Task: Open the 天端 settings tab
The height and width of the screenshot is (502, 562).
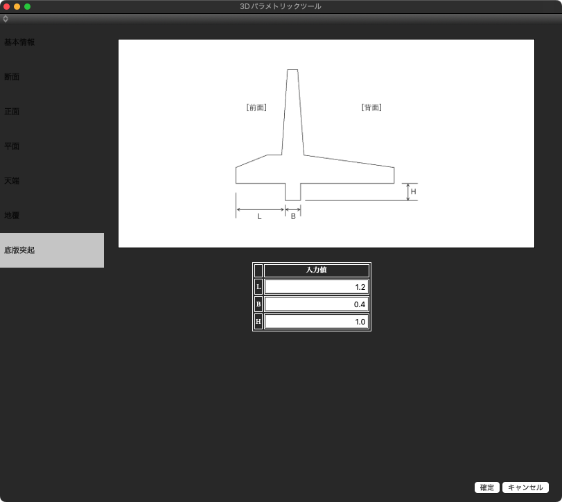Action: pos(12,181)
